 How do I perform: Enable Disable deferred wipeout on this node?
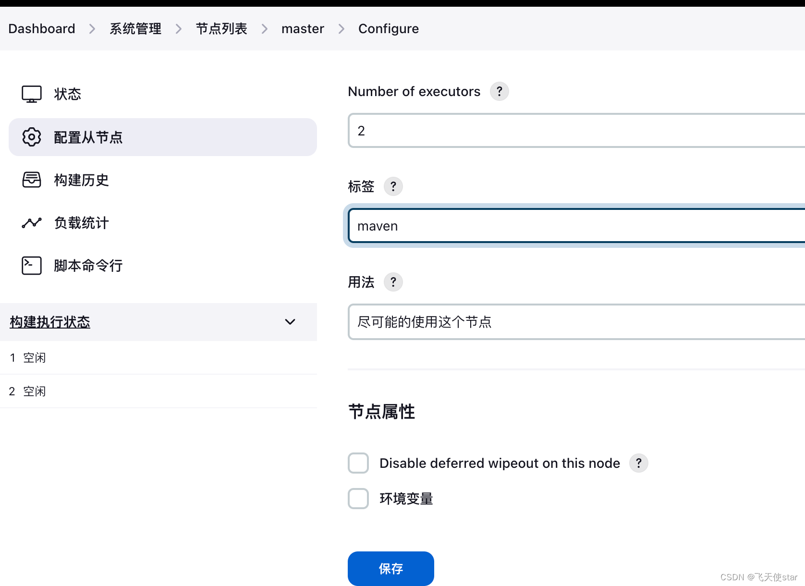pos(358,463)
